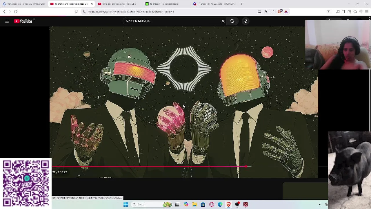The height and width of the screenshot is (209, 371).
Task: Launch Copilot from taskbar
Action: (186, 204)
